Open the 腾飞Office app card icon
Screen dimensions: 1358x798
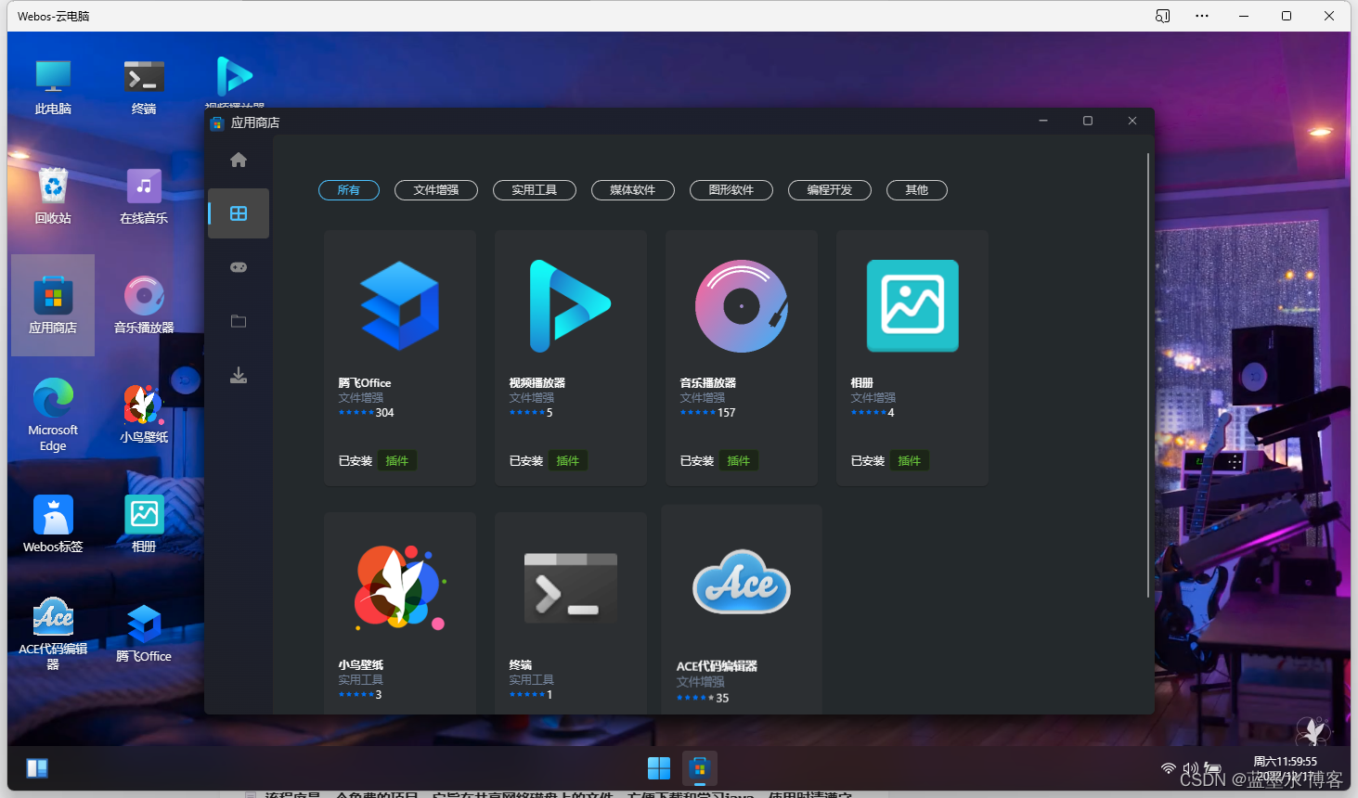(x=400, y=306)
